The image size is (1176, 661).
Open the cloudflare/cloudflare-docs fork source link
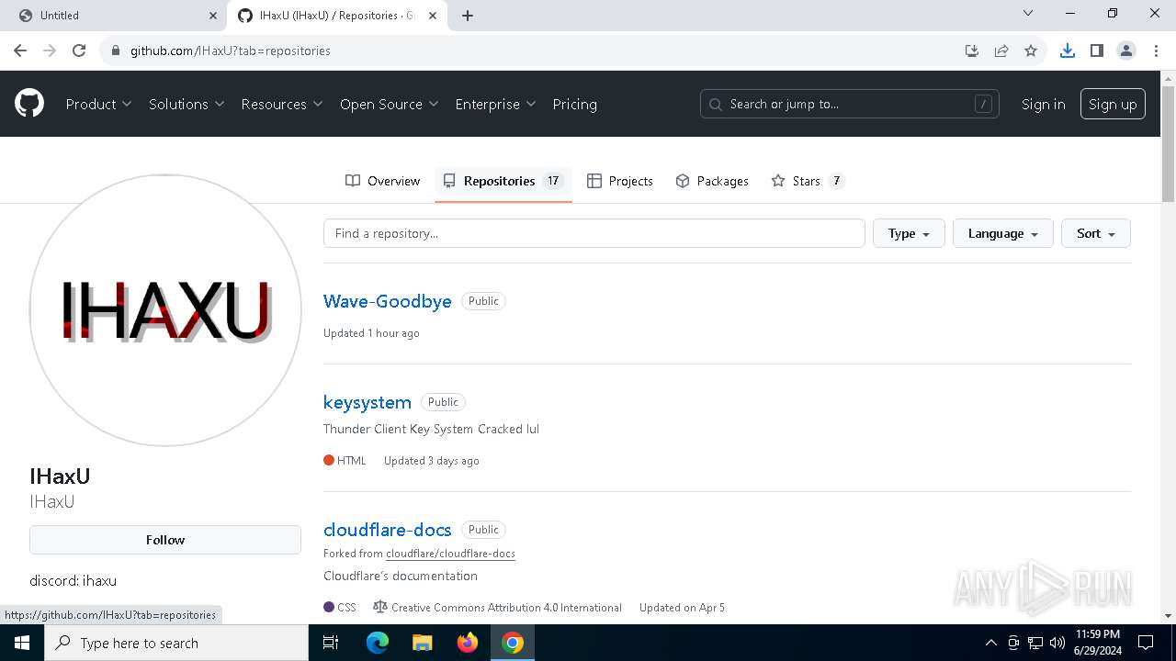click(450, 554)
